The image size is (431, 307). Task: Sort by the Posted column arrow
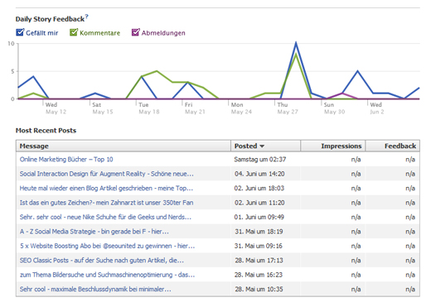coord(262,146)
